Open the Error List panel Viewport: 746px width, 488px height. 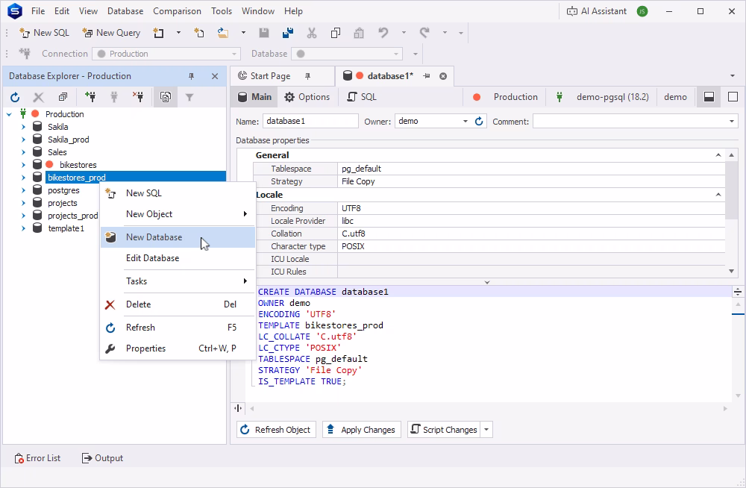pyautogui.click(x=37, y=458)
